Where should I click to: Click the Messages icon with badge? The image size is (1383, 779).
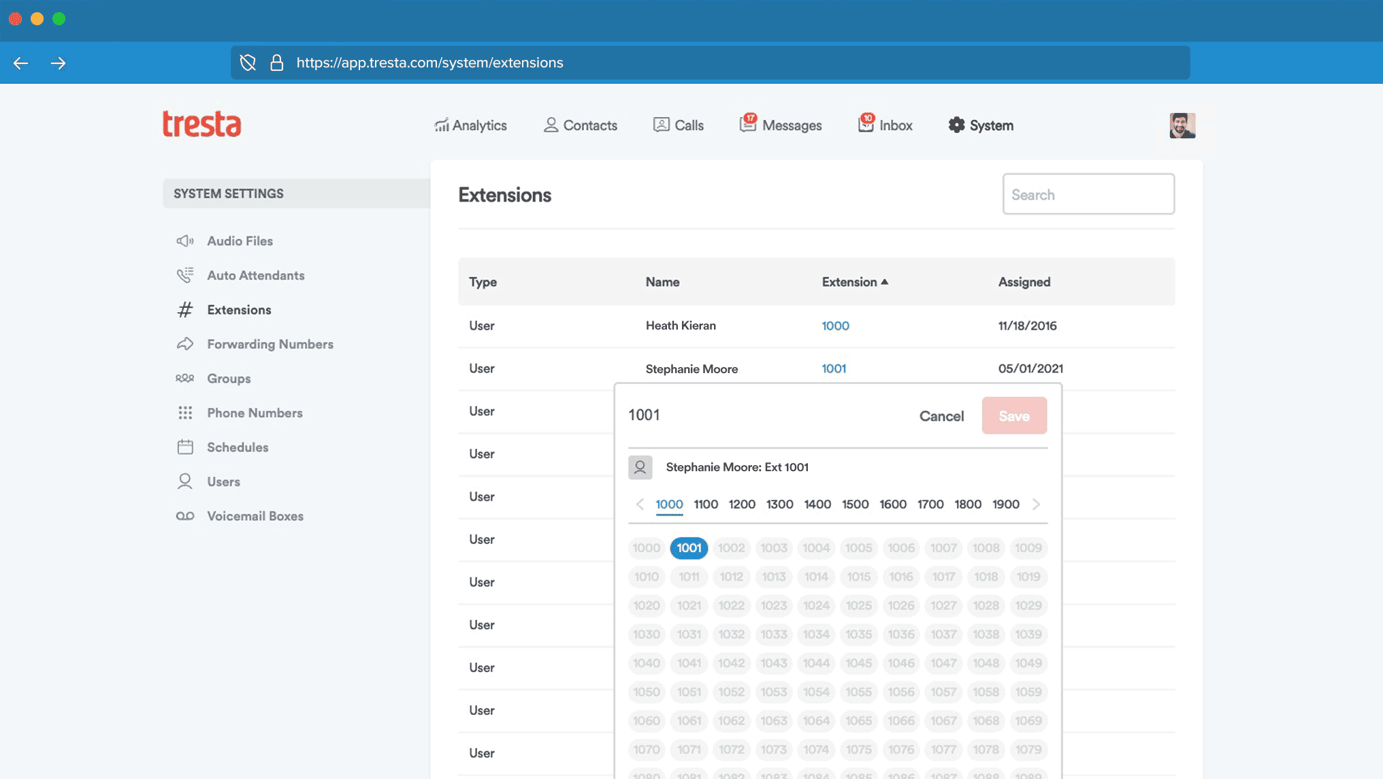tap(747, 123)
